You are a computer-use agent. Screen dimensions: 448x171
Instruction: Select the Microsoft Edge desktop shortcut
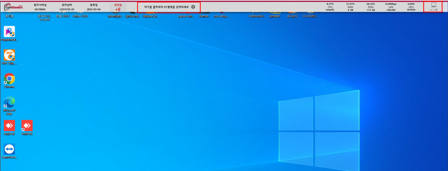click(x=9, y=103)
